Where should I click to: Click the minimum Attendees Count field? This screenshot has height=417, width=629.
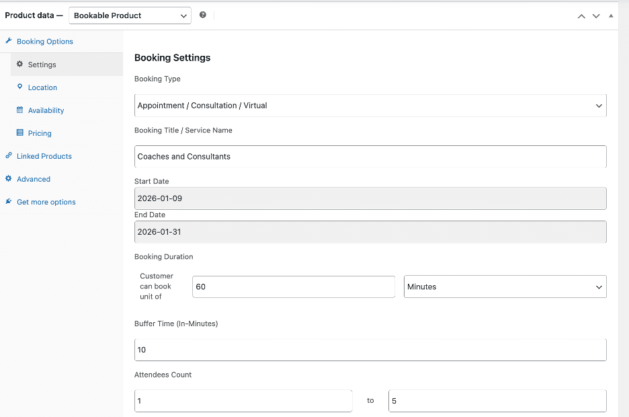click(x=243, y=401)
